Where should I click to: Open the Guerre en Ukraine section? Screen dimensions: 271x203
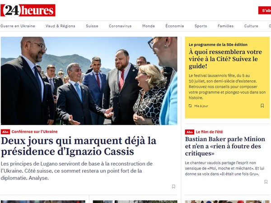(18, 26)
